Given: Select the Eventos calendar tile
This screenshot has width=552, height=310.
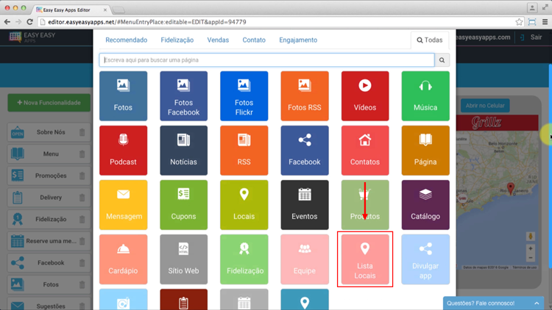Looking at the screenshot, I should point(304,205).
